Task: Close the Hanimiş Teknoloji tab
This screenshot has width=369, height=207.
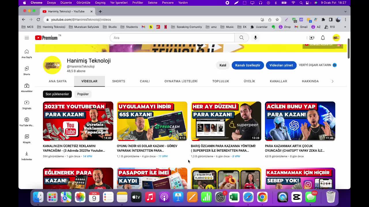Action: [x=91, y=11]
